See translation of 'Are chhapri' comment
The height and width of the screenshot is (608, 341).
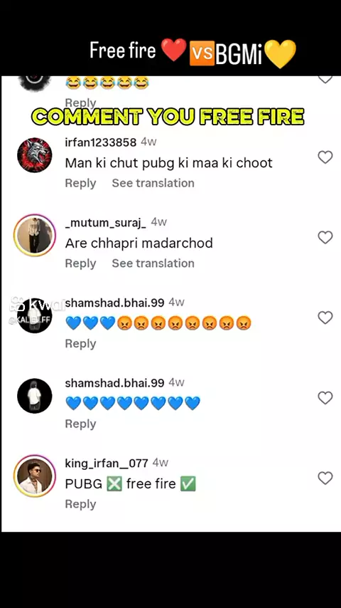tap(153, 263)
